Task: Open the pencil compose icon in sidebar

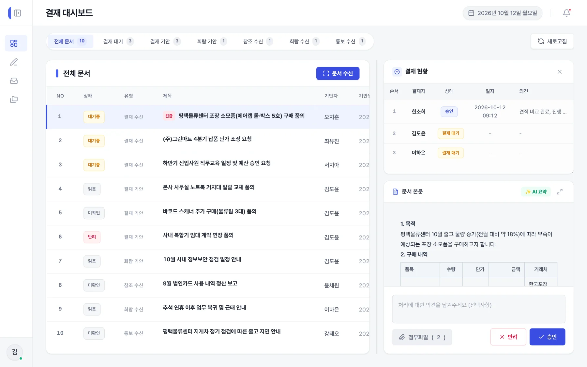Action: [14, 62]
